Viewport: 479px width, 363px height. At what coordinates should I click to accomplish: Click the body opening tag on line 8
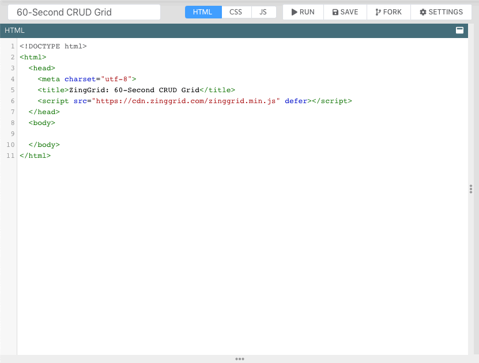coord(41,123)
